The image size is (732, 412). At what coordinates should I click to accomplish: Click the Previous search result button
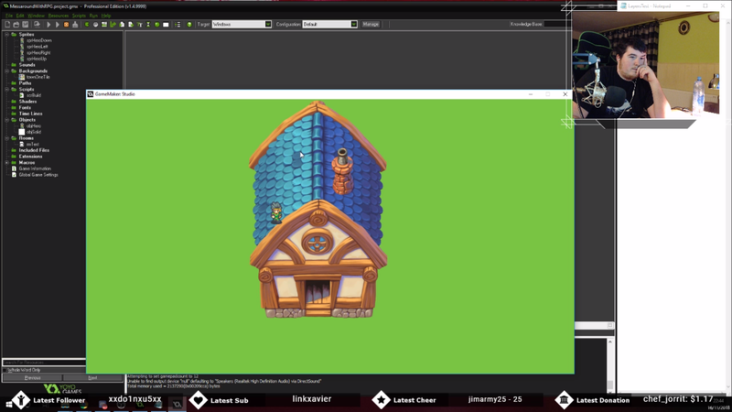point(32,378)
